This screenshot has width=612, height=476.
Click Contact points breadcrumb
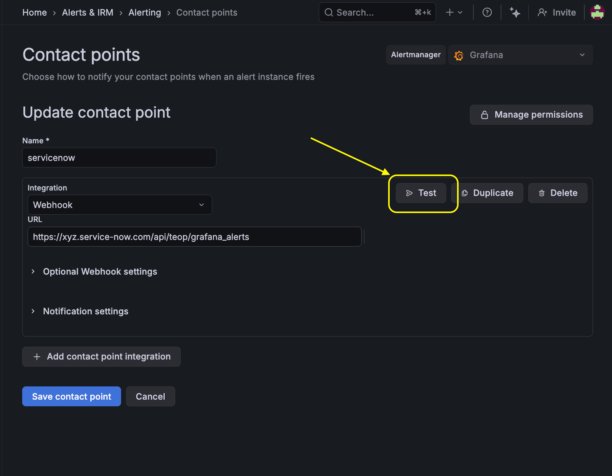click(207, 12)
